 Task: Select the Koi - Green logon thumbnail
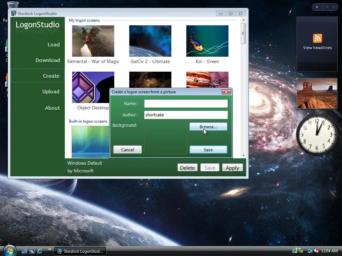click(207, 41)
